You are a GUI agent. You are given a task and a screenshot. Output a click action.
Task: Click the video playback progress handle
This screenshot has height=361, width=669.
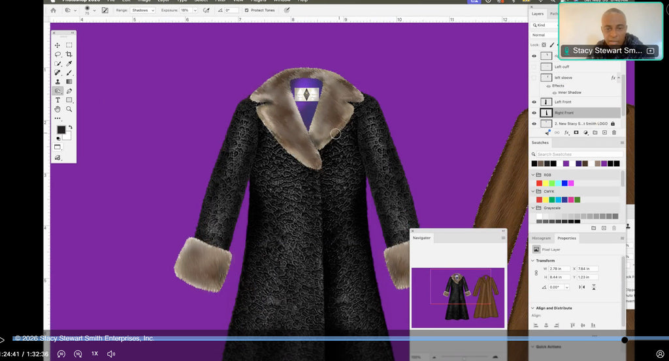point(625,340)
